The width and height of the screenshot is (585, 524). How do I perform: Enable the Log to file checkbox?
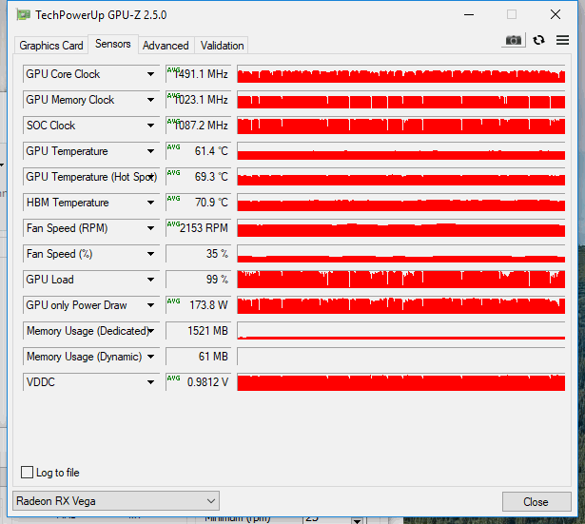pyautogui.click(x=27, y=472)
